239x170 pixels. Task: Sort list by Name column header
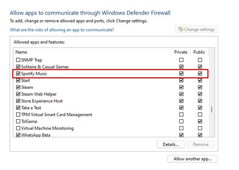21,52
